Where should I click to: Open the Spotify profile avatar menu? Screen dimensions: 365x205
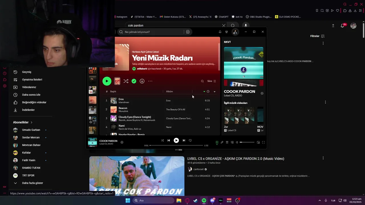(x=235, y=32)
